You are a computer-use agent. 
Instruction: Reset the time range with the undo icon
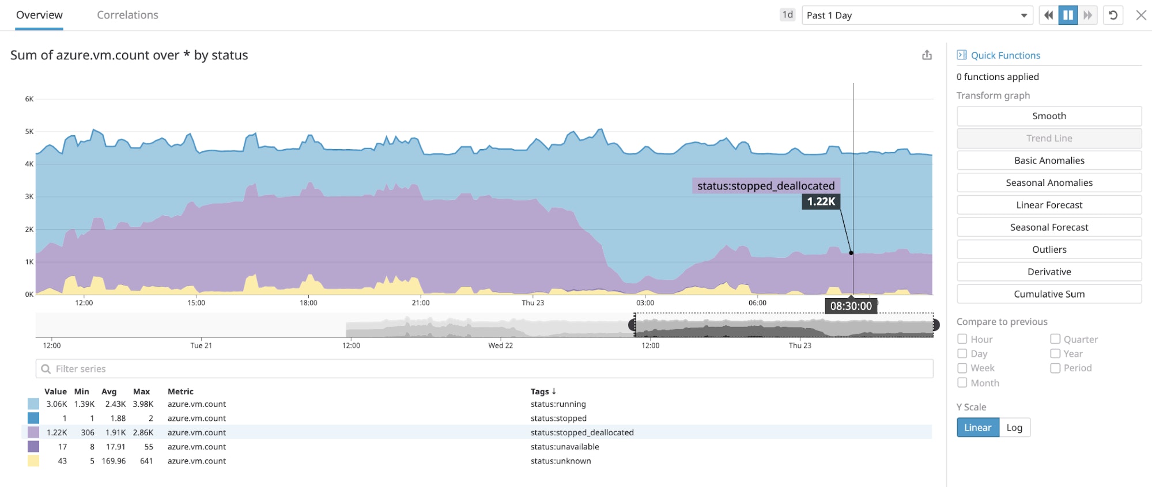coord(1113,16)
